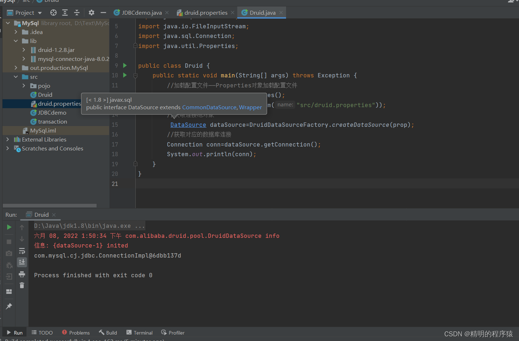Expand External Libraries node
This screenshot has height=341, width=519.
click(x=8, y=139)
